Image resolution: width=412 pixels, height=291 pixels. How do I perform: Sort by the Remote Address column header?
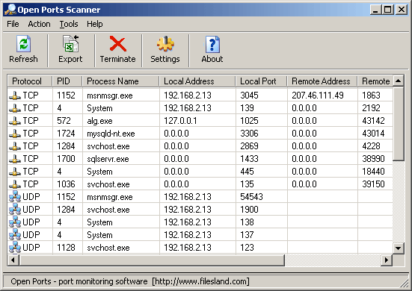point(322,81)
